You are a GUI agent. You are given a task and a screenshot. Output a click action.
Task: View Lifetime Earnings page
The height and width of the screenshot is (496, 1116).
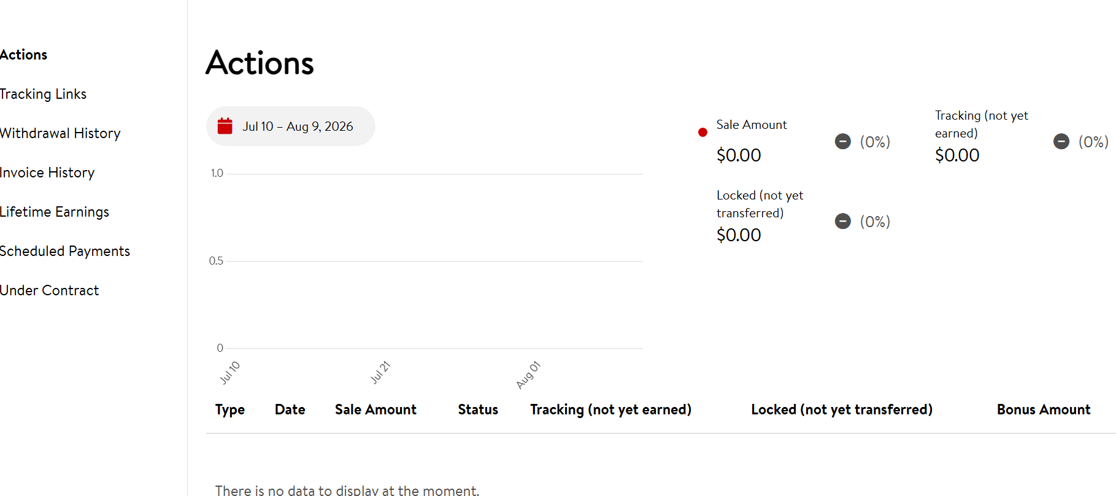[x=55, y=212]
